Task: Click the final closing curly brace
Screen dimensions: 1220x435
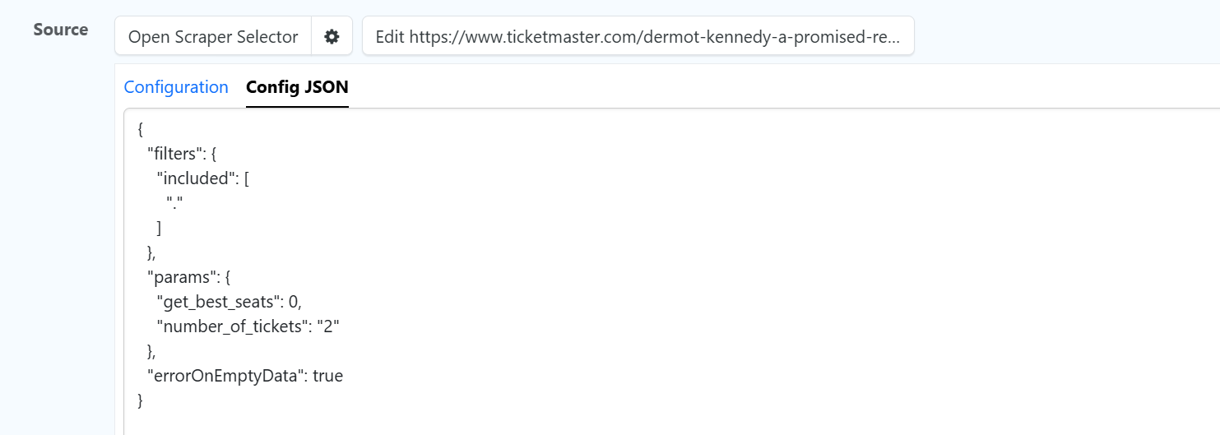Action: (x=141, y=400)
